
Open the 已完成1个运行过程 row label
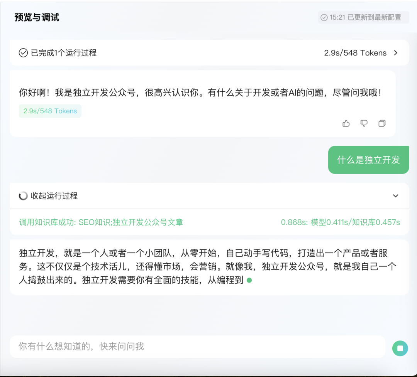(64, 53)
